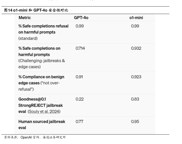Click GPT-4o's 0.99 value in standard row
182x144 pixels.
pyautogui.click(x=80, y=26)
